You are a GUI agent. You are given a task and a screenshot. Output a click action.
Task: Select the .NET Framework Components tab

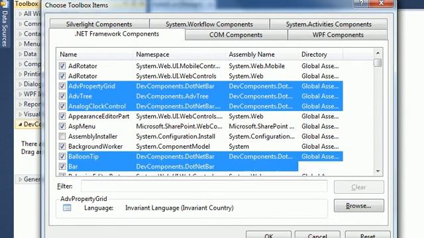coord(117,34)
